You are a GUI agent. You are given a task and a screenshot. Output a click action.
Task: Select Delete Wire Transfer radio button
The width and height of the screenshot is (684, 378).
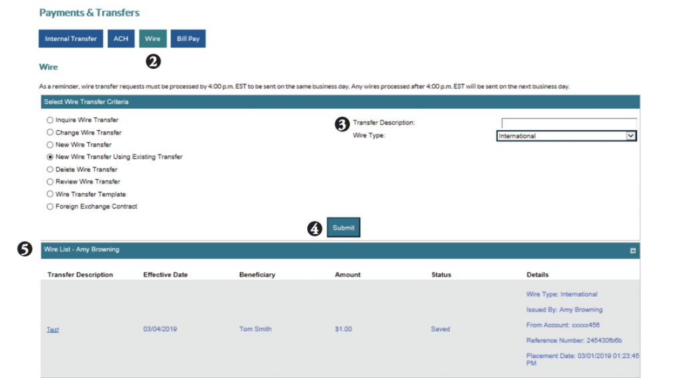[49, 169]
